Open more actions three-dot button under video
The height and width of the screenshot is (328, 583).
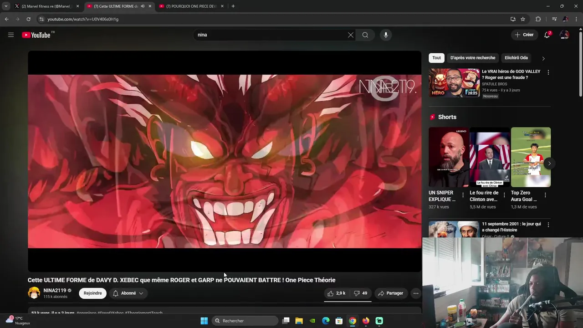[x=416, y=293]
